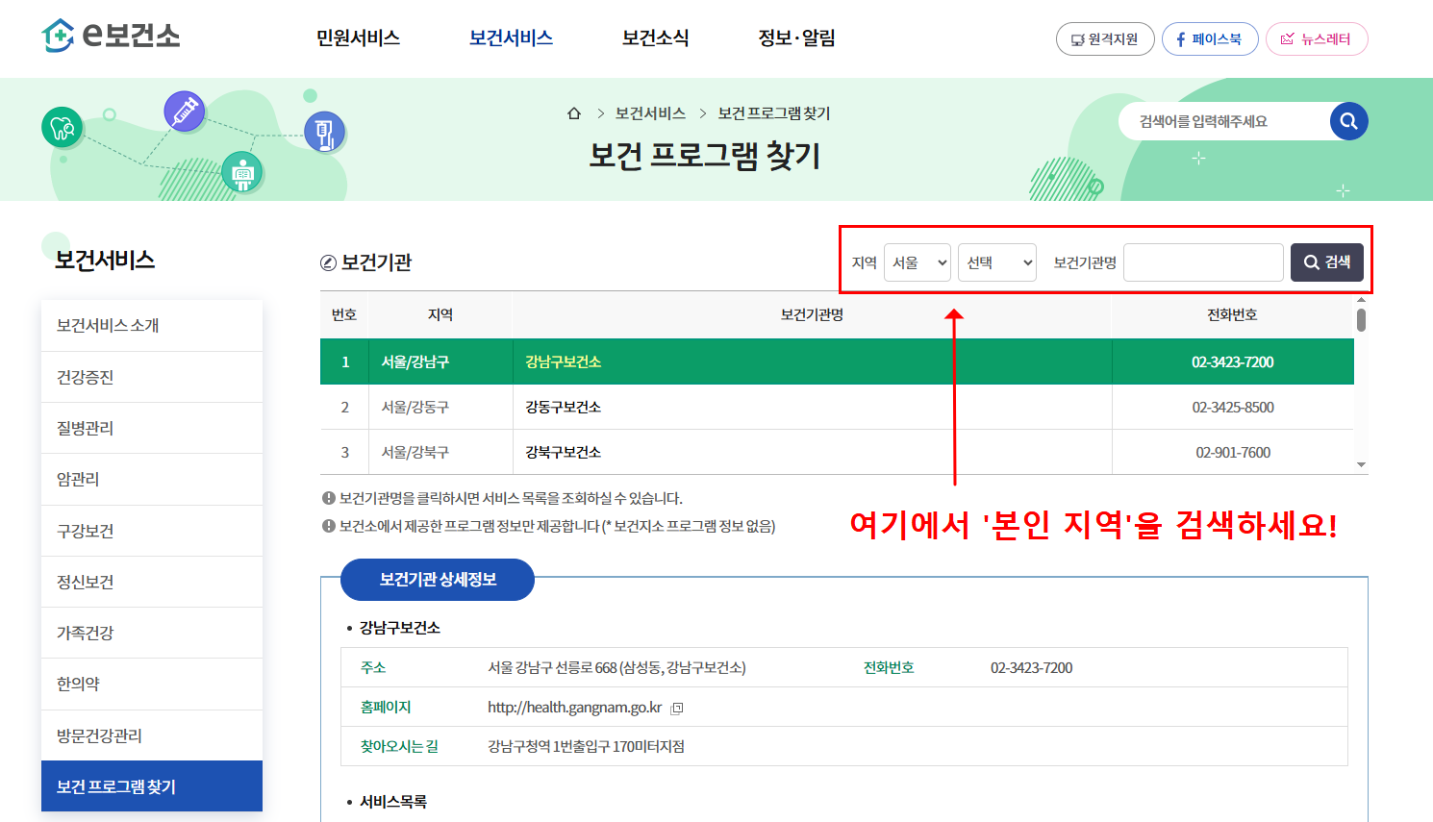Click the magnifier icon inside the 검색 button
1433x822 pixels.
(1311, 262)
